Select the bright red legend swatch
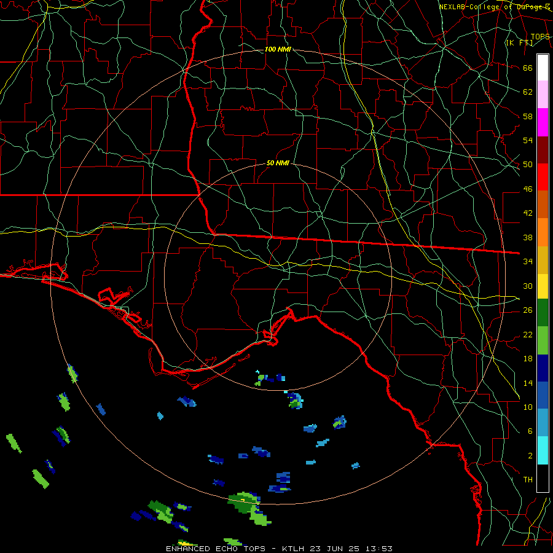 pyautogui.click(x=543, y=177)
